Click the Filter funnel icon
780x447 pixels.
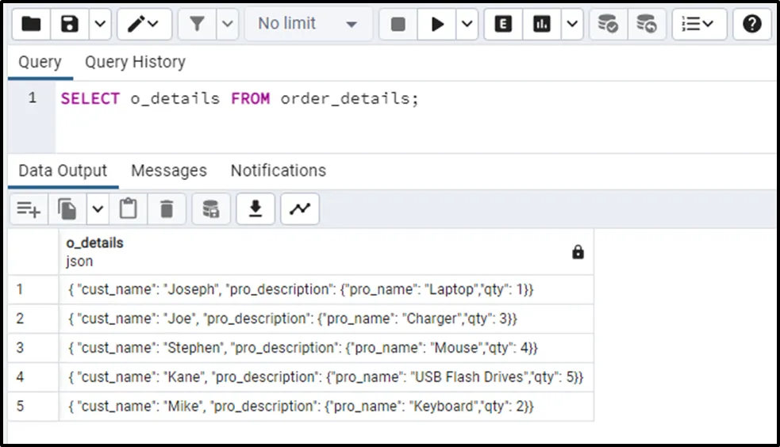[197, 24]
